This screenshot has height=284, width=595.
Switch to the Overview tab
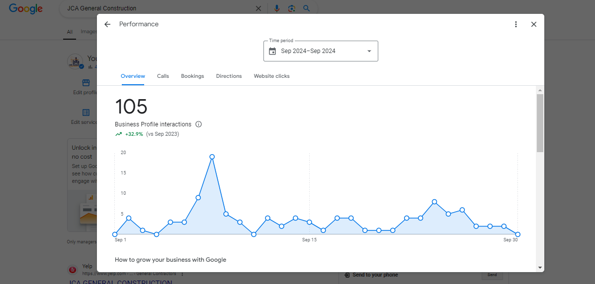point(133,76)
